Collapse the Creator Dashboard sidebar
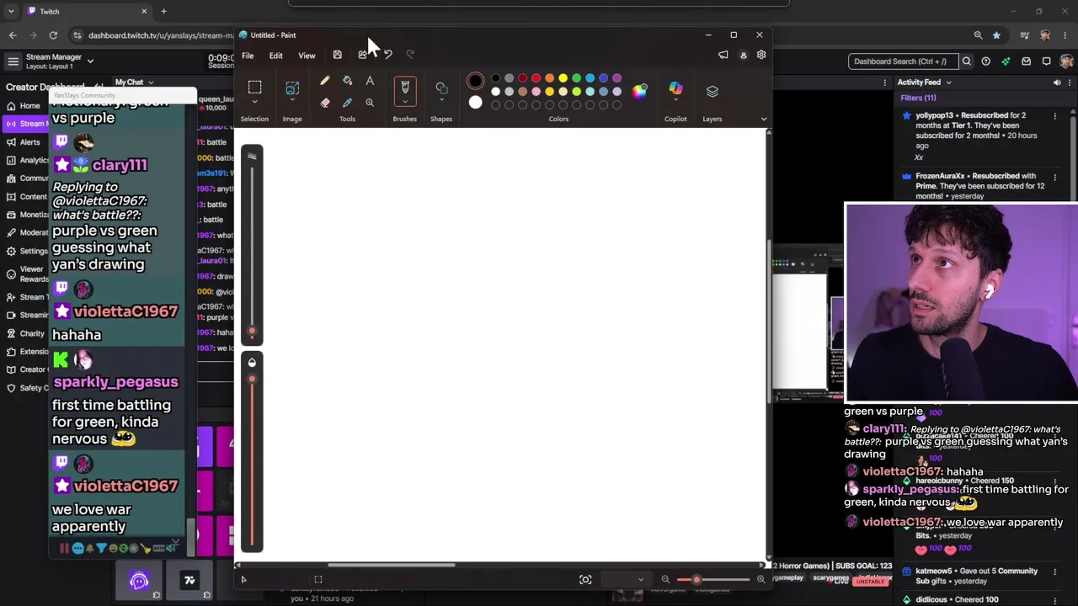 pos(99,87)
